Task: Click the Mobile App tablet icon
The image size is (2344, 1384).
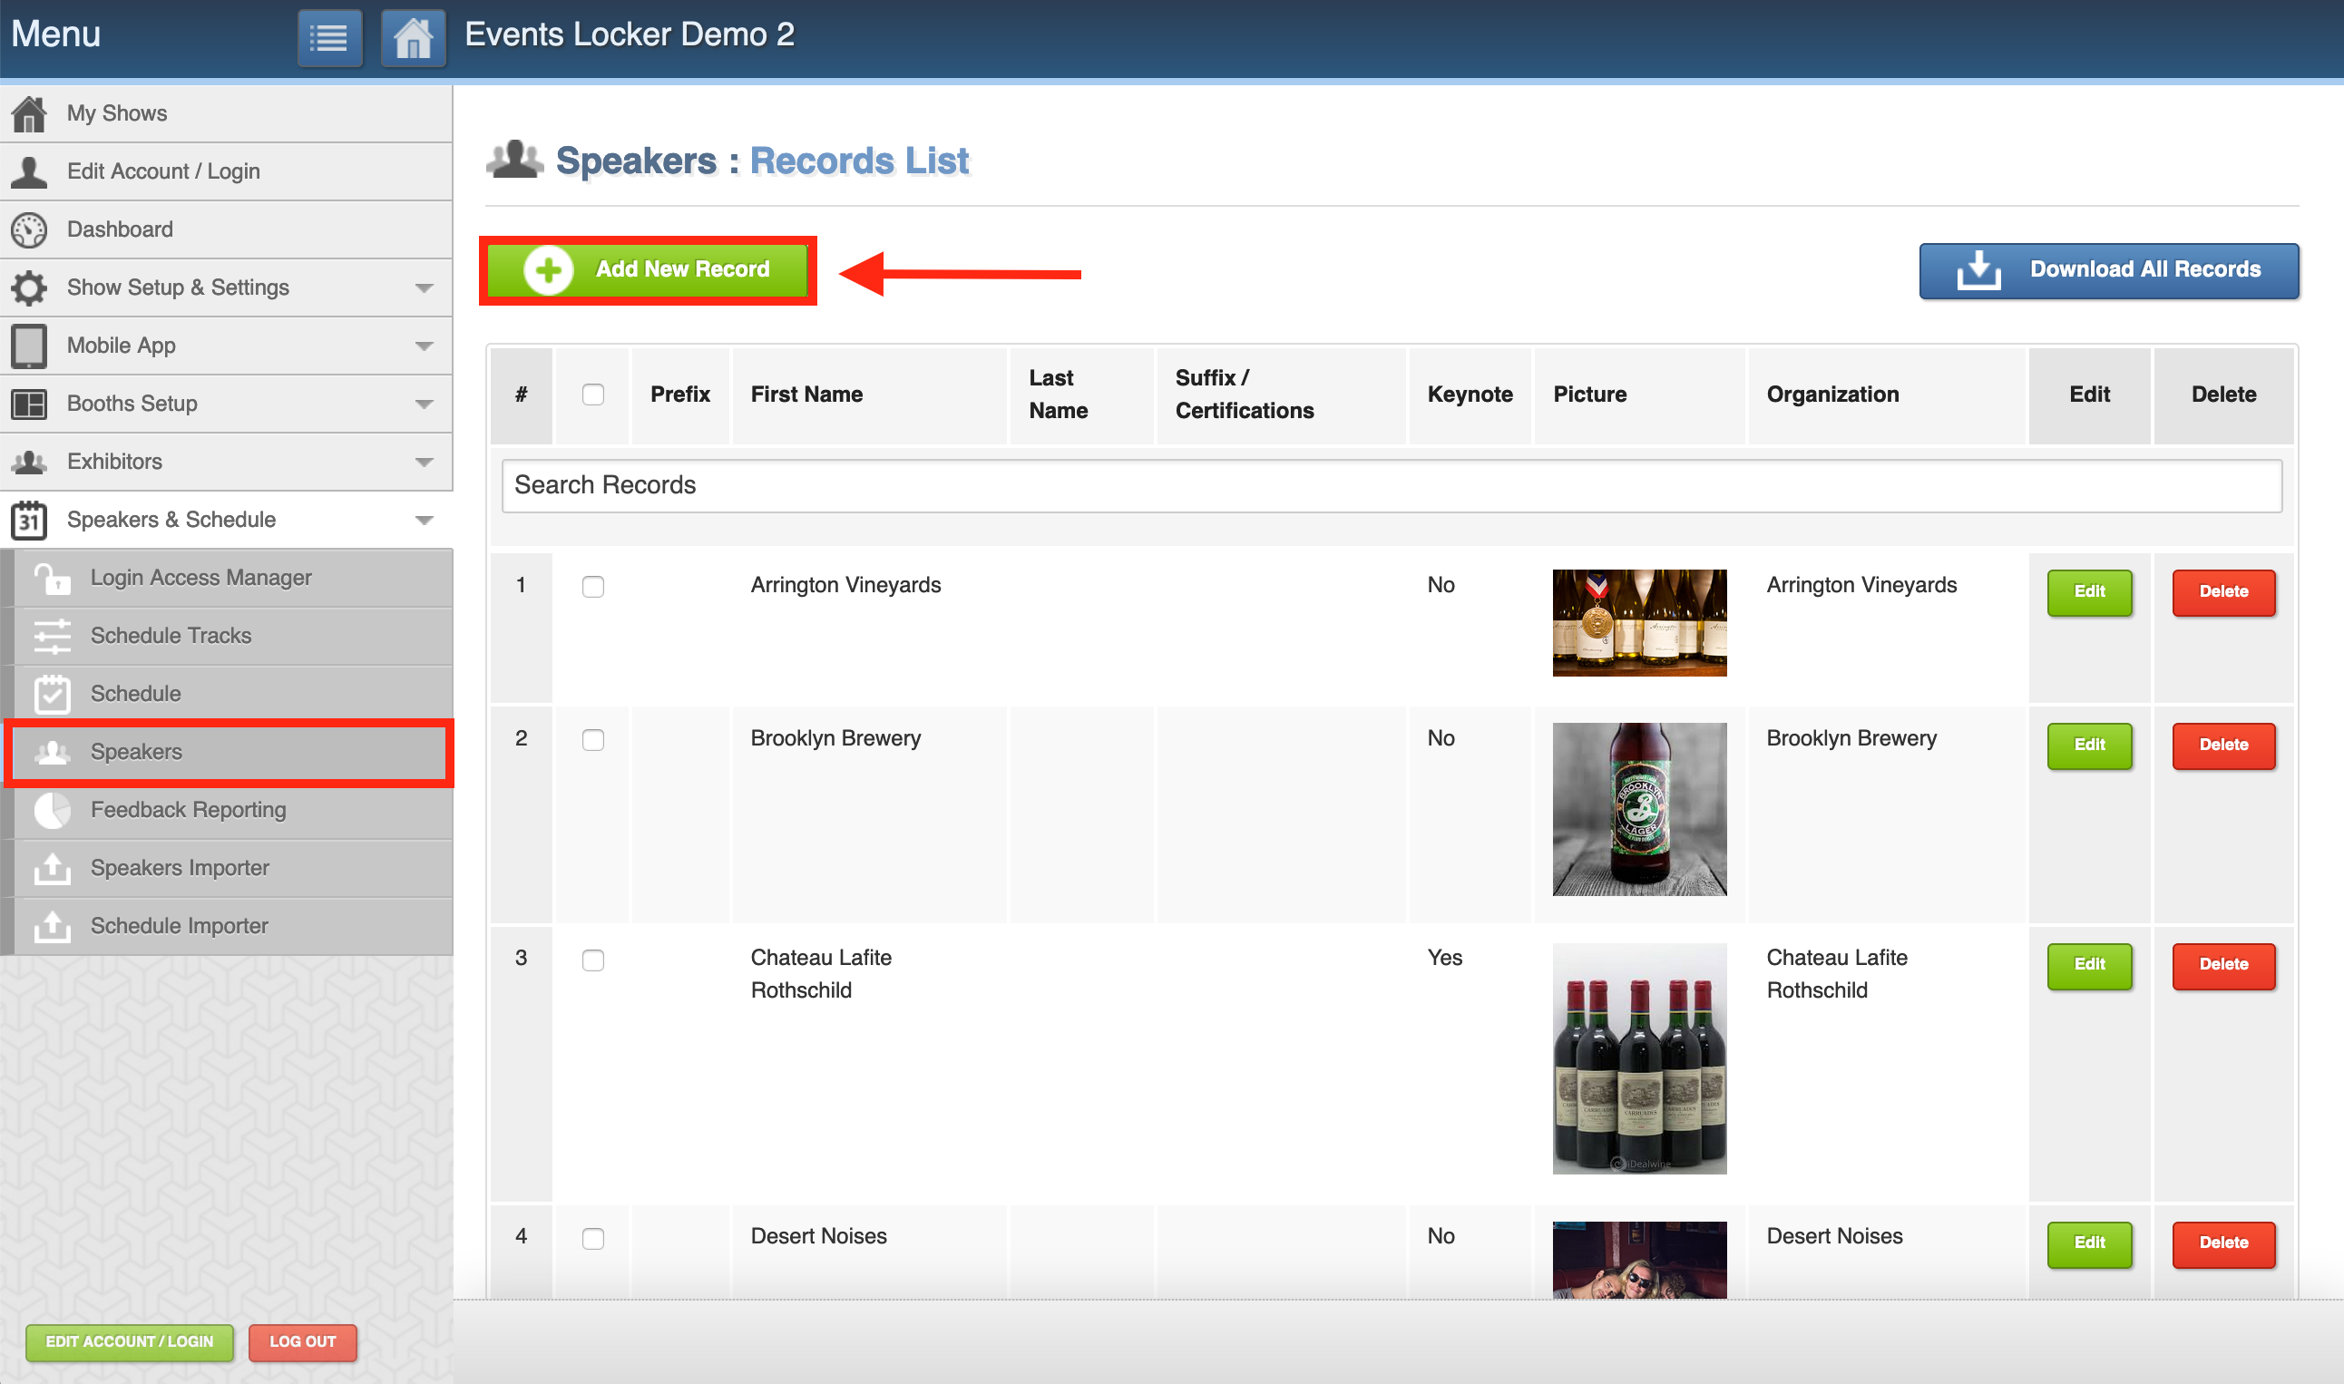Action: tap(29, 345)
